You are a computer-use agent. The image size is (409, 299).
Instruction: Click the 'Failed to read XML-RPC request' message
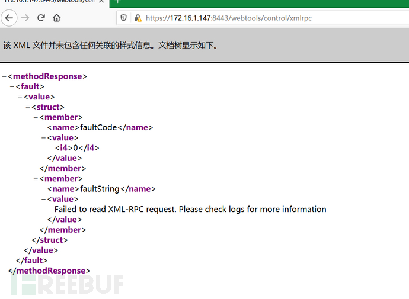pyautogui.click(x=190, y=210)
